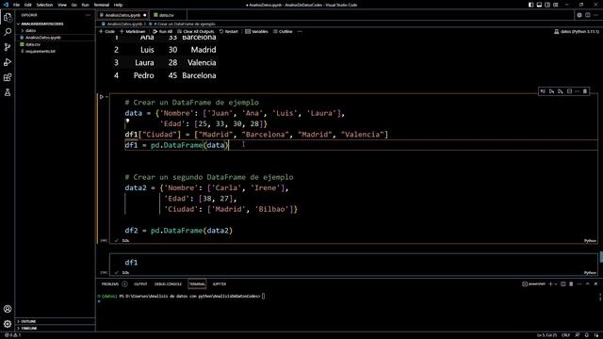Go to line via Ln 5, Col 25

click(546, 335)
